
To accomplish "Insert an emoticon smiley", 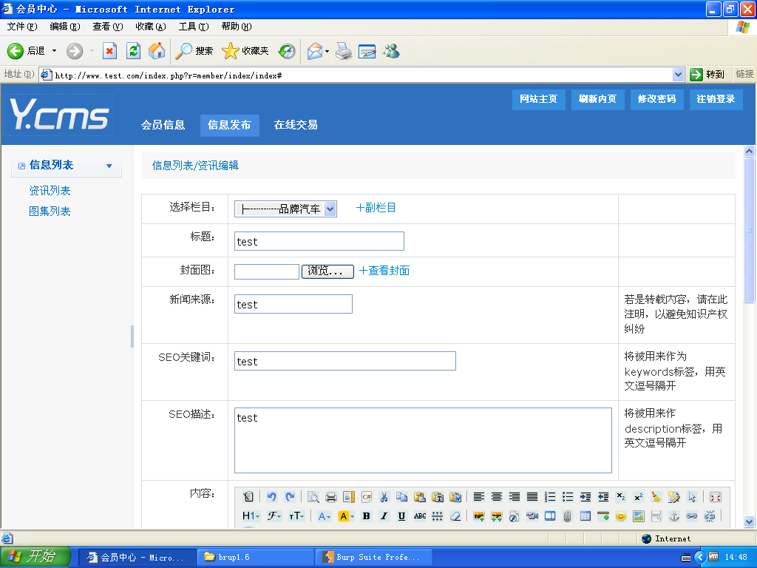I will [621, 515].
